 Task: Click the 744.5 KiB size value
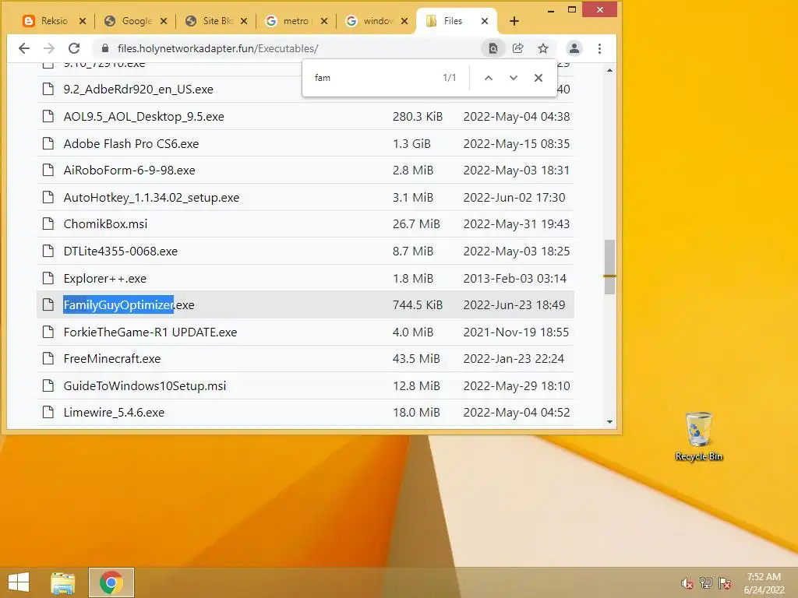[x=418, y=304]
